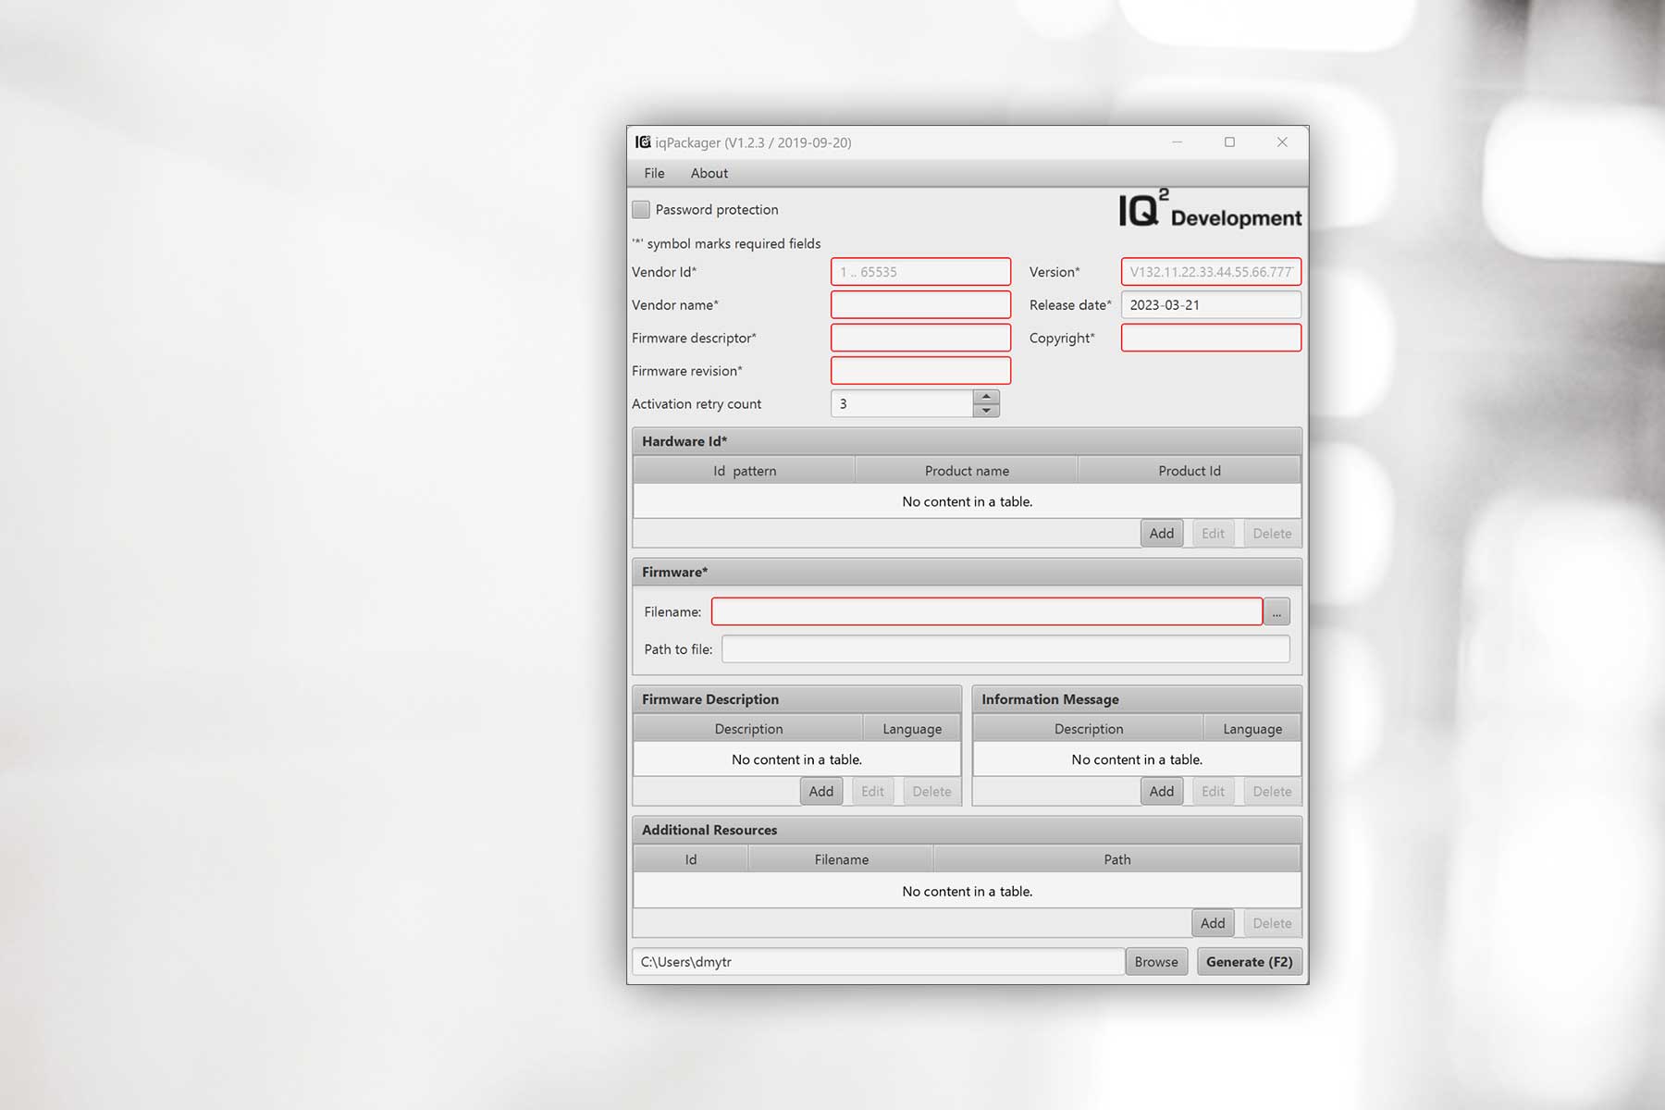Image resolution: width=1665 pixels, height=1110 pixels.
Task: Add a Firmware Description entry
Action: (820, 792)
